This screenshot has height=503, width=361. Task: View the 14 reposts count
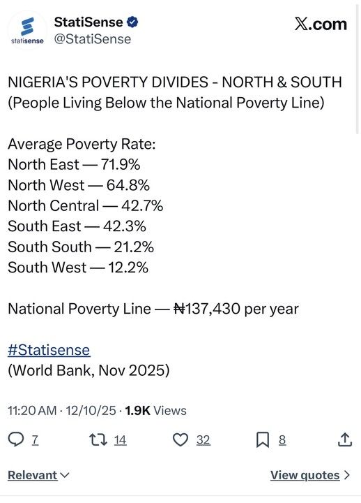pyautogui.click(x=121, y=440)
